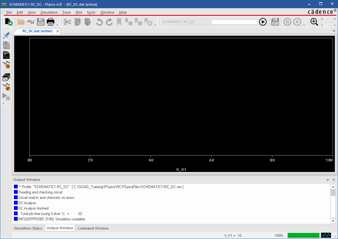Open the Edit menu
Screen dimensions: 338x239
(20, 12)
